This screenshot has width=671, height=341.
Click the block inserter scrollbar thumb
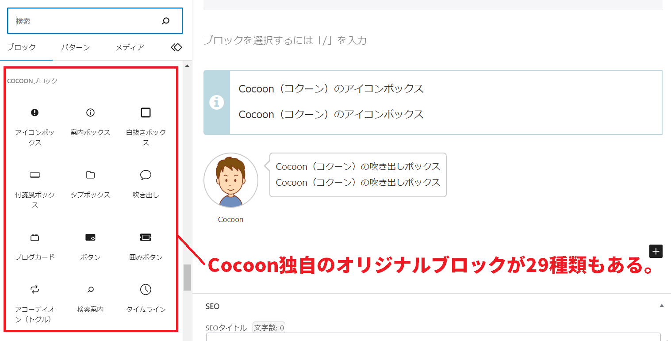pyautogui.click(x=188, y=277)
